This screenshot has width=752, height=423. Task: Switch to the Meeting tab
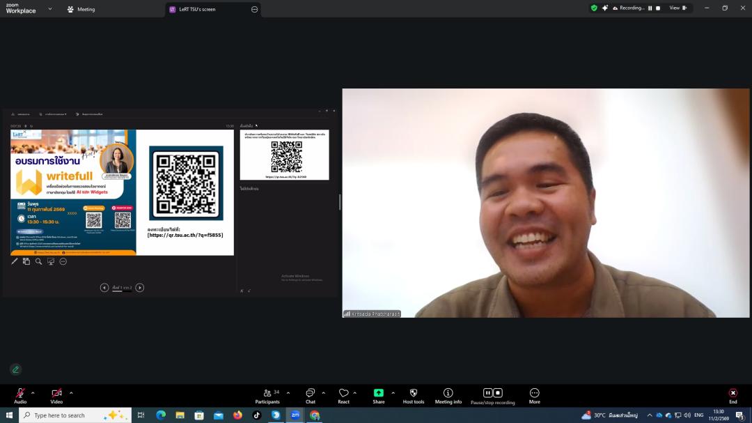click(x=81, y=9)
